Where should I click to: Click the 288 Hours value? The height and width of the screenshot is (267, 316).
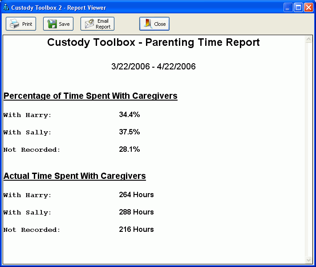[x=136, y=212]
